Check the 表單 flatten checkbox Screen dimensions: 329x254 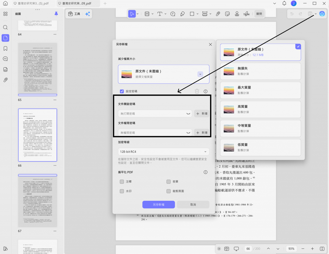click(168, 182)
